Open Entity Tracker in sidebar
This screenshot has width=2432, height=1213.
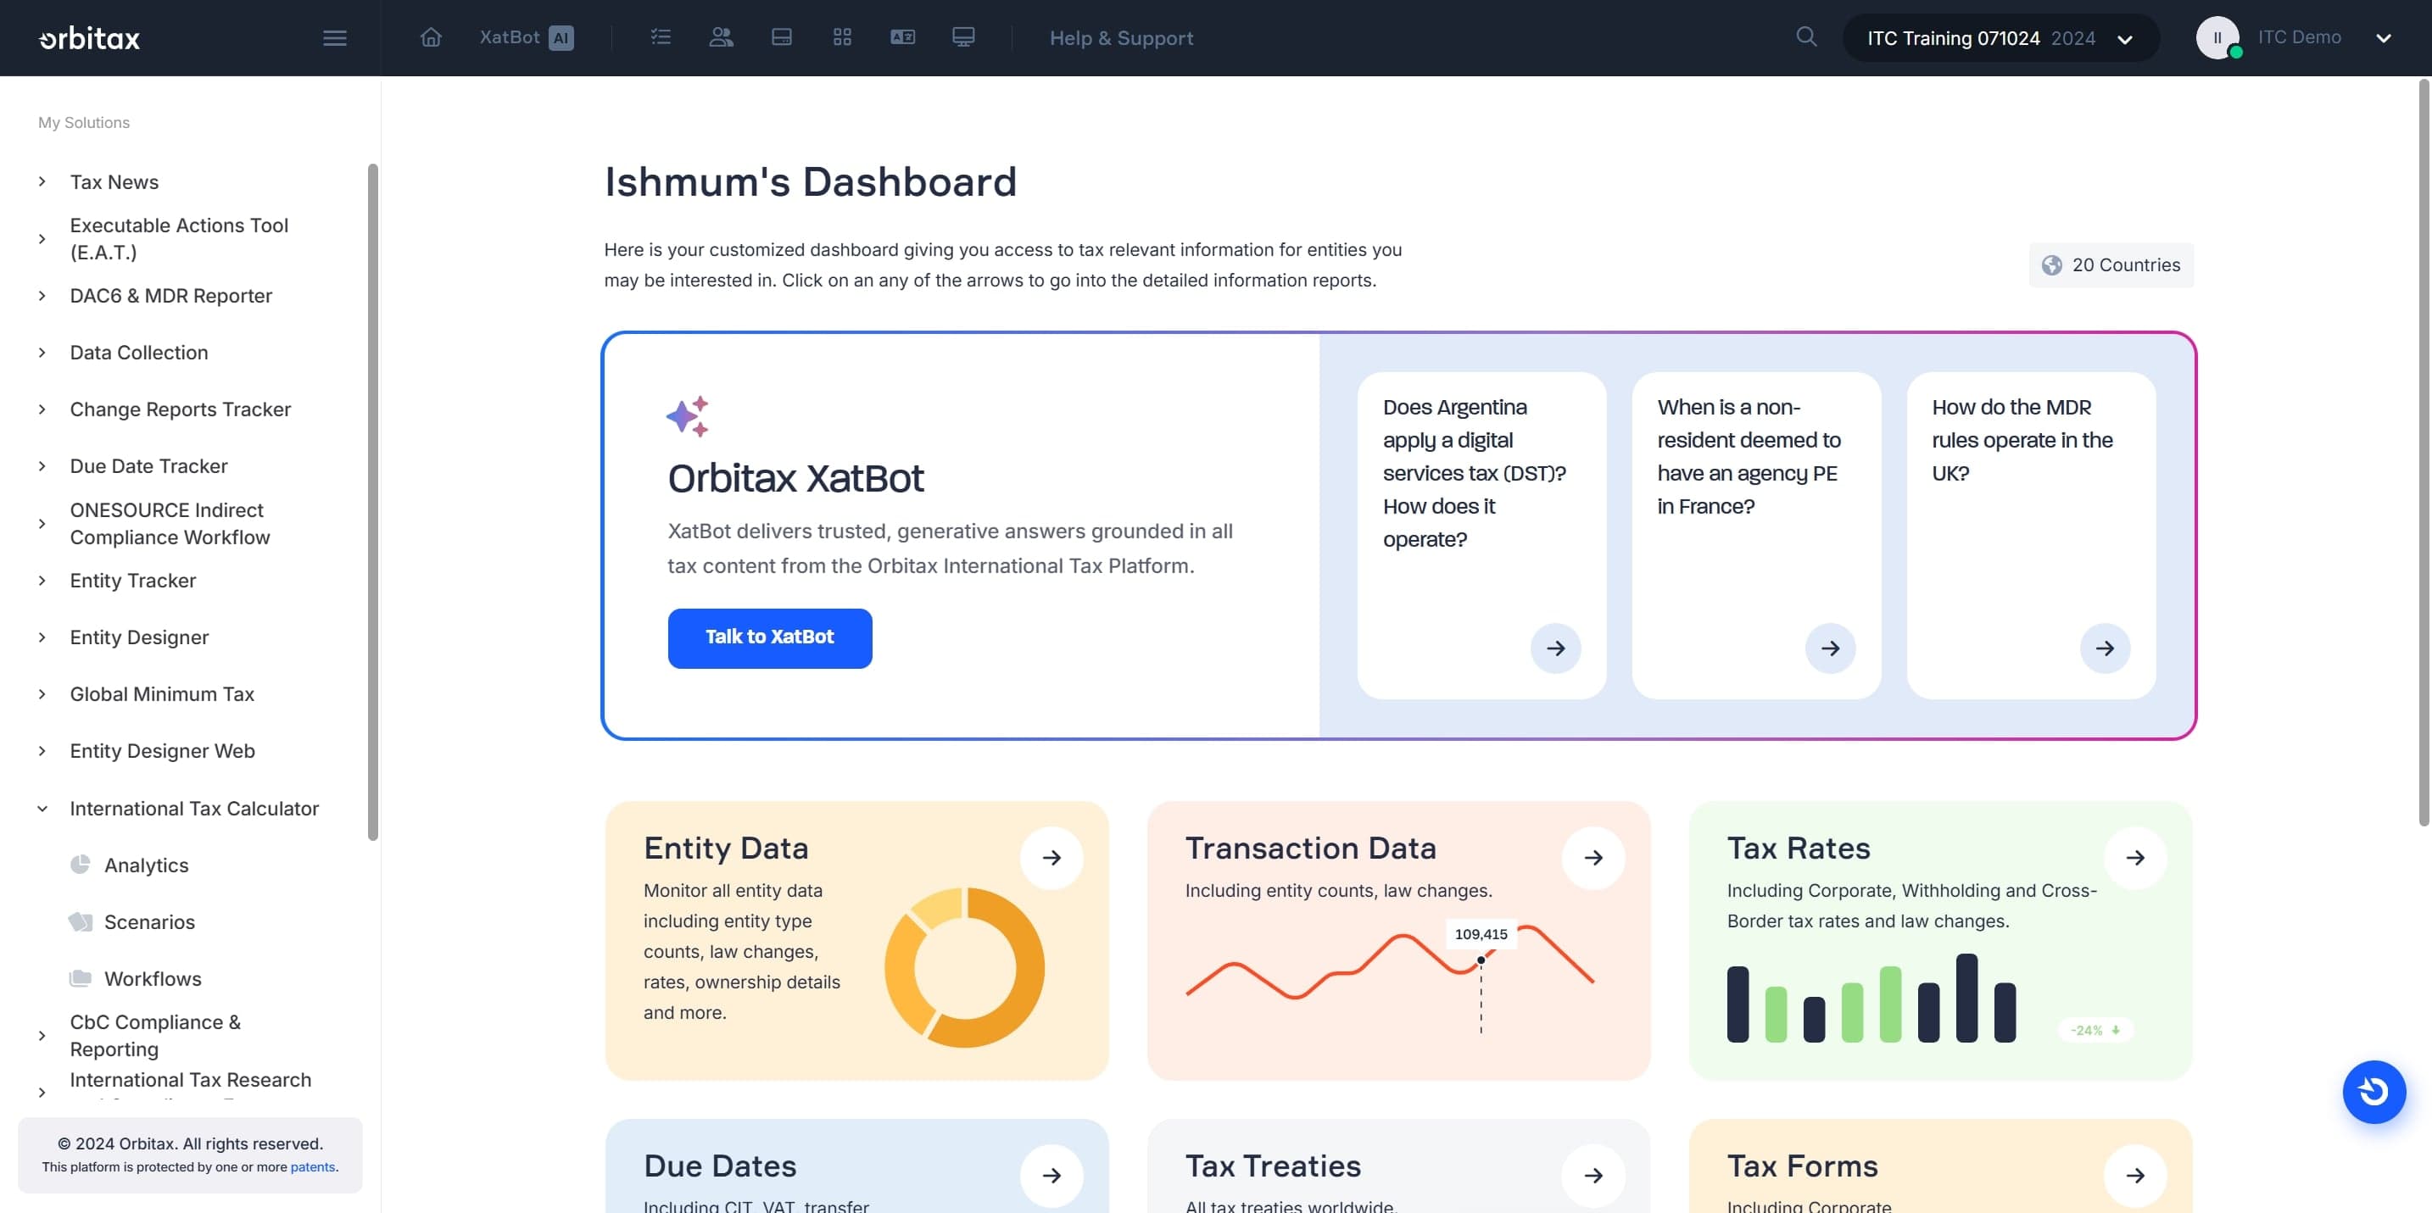point(133,580)
